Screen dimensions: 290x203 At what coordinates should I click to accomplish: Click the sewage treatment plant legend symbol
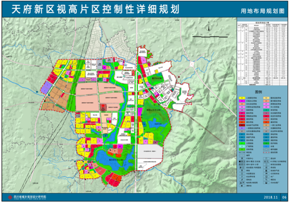(266, 183)
